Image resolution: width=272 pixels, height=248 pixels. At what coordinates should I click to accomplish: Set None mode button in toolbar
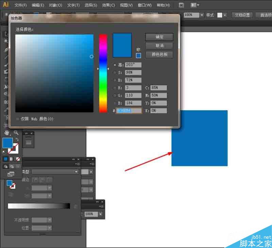pyautogui.click(x=18, y=159)
